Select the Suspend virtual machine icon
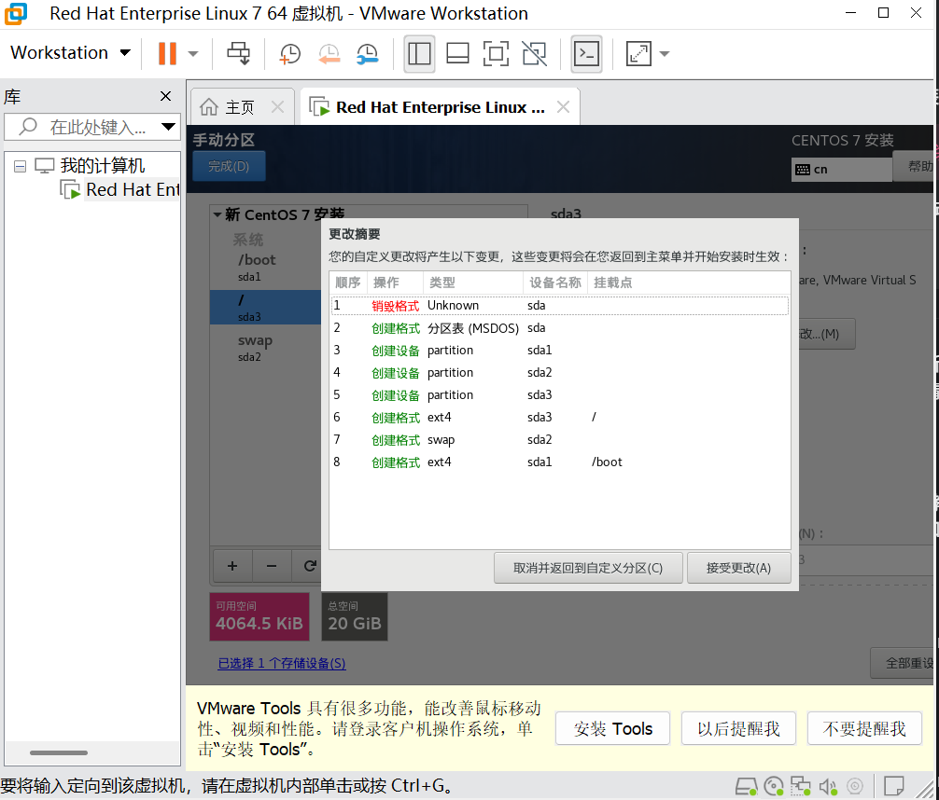This screenshot has width=939, height=800. 168,53
